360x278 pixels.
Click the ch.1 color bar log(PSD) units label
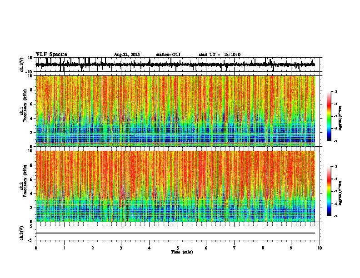coord(340,118)
